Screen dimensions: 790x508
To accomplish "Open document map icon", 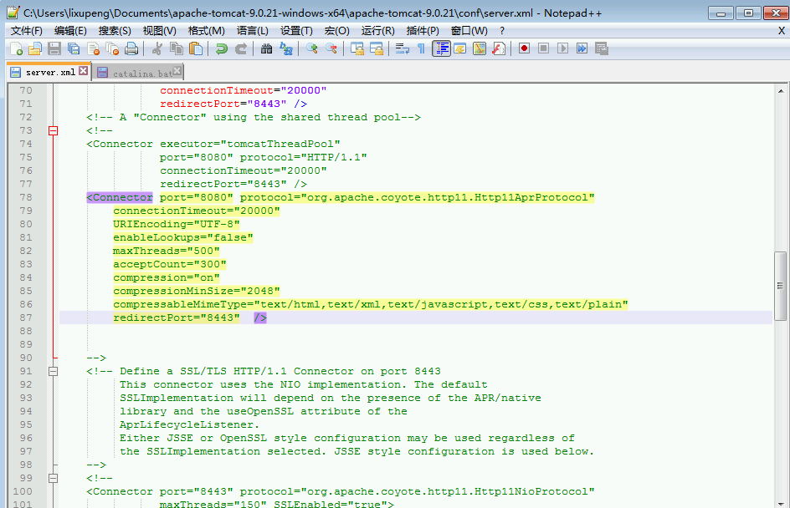I will pyautogui.click(x=480, y=48).
